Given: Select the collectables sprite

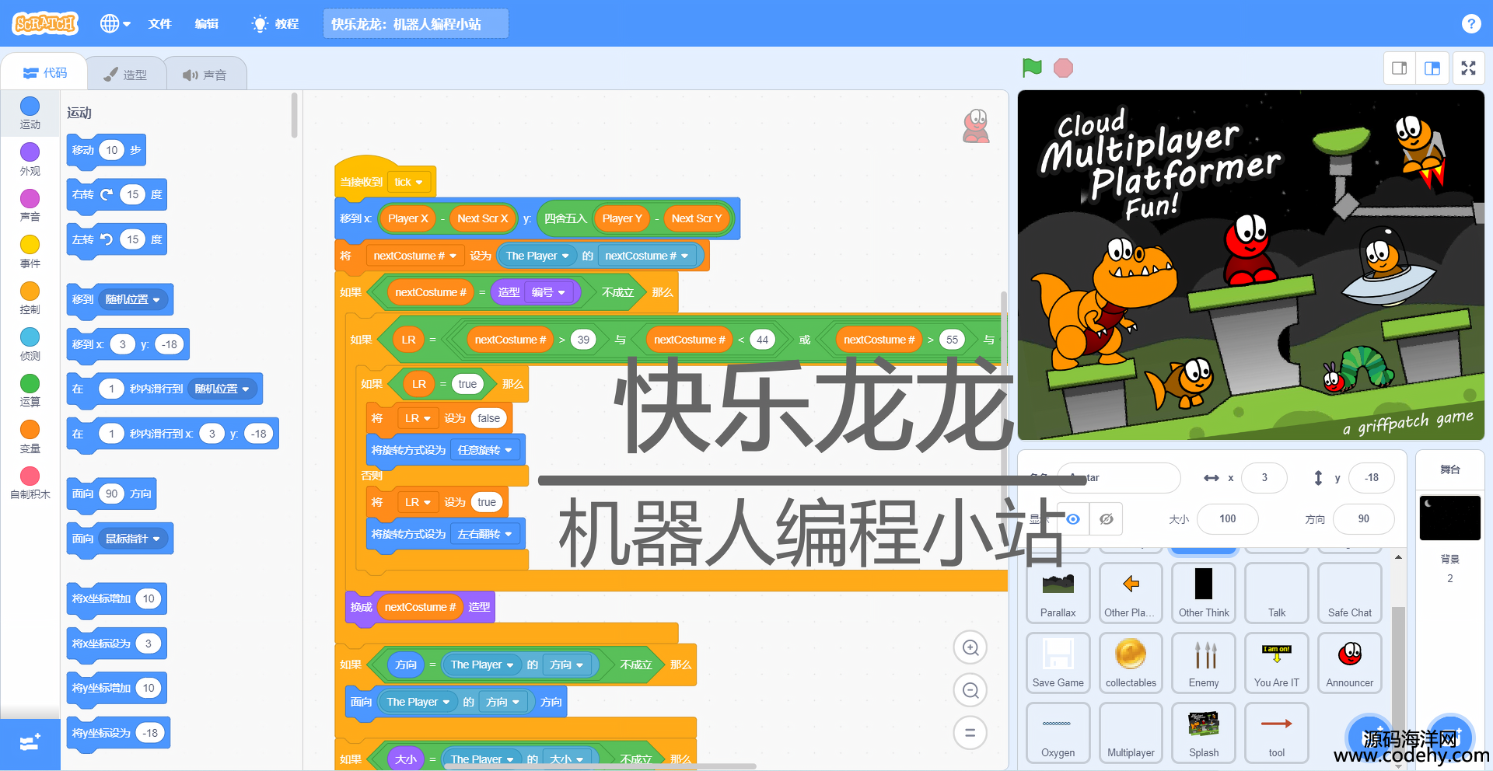Looking at the screenshot, I should (x=1131, y=663).
